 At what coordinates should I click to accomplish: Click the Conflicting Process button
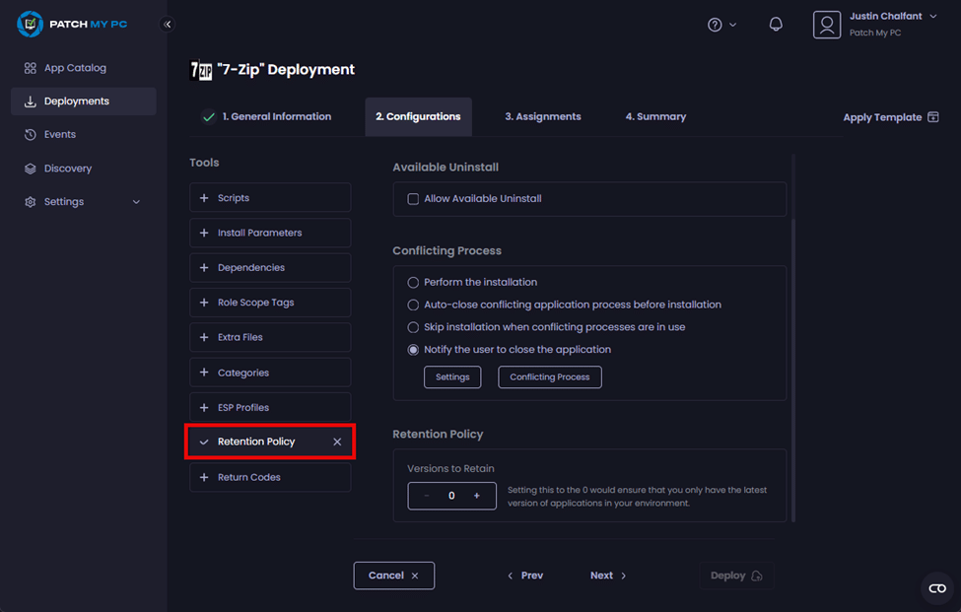pyautogui.click(x=549, y=377)
